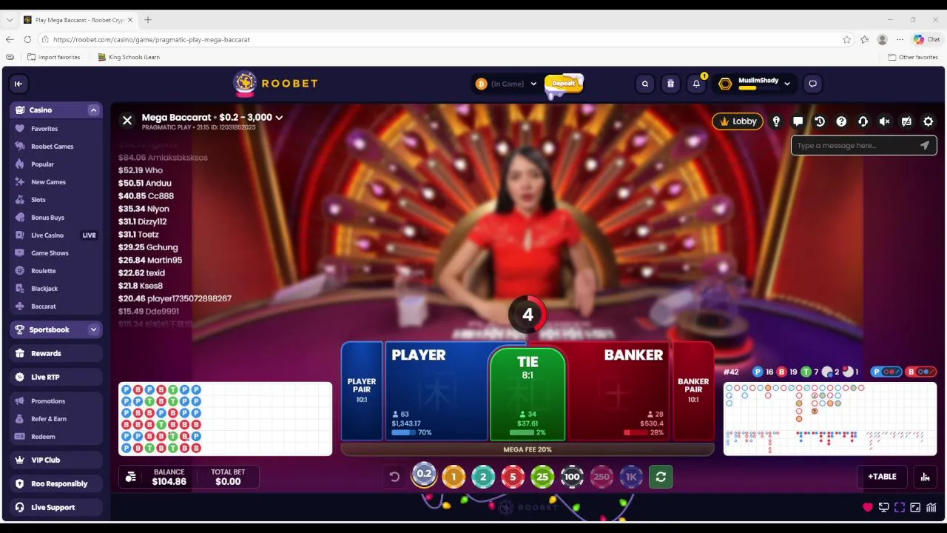947x533 pixels.
Task: Click the message input field
Action: pos(855,146)
